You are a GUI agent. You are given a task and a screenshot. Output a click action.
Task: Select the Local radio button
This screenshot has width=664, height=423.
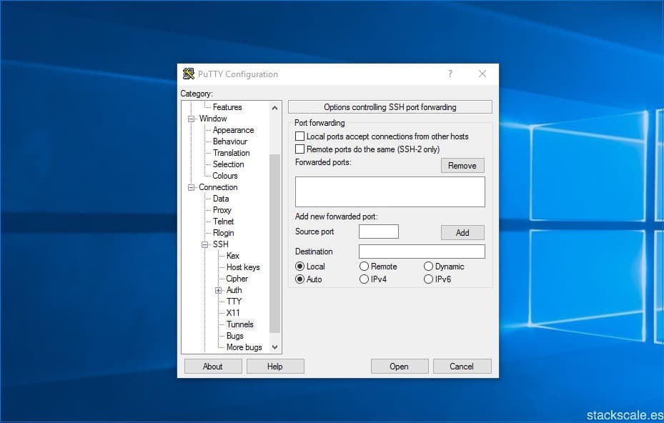tap(299, 267)
